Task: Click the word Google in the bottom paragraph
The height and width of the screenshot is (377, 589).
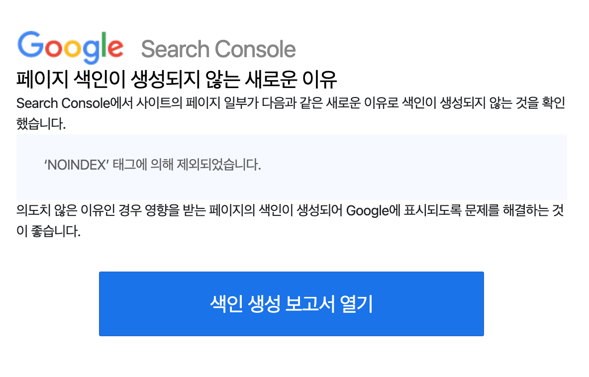Action: 367,210
